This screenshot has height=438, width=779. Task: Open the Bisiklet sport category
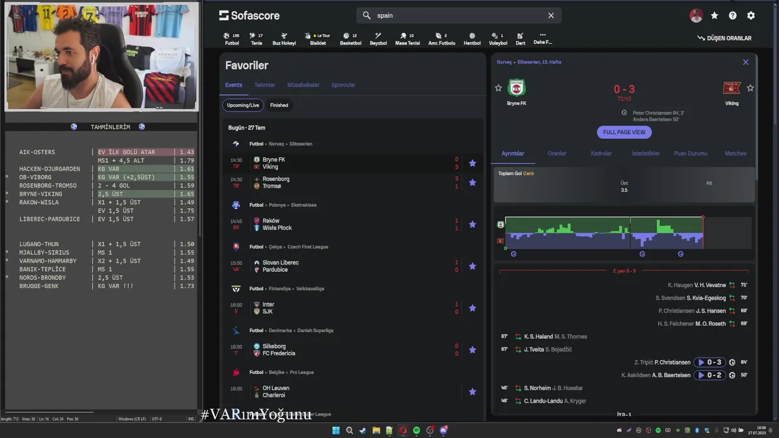[x=318, y=39]
